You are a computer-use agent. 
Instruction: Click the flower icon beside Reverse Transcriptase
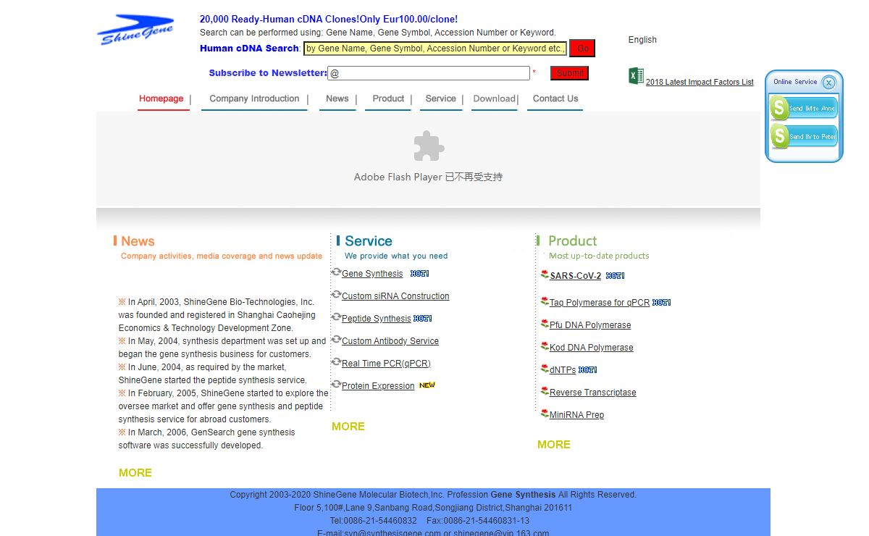point(545,391)
